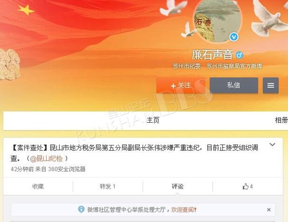Switch to the 主页 tab

pos(153,120)
